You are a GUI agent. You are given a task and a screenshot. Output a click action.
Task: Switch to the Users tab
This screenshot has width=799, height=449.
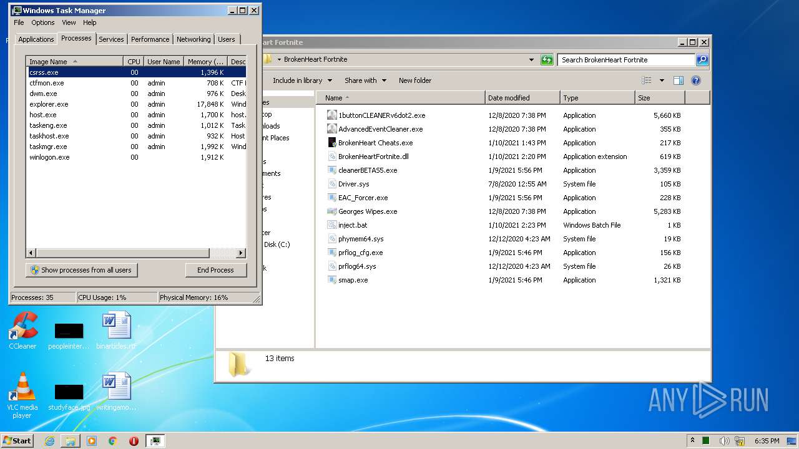pyautogui.click(x=227, y=39)
